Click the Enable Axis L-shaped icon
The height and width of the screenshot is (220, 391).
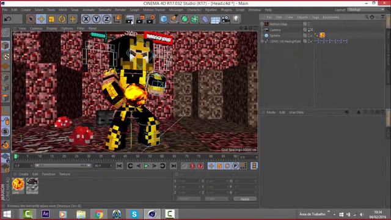pyautogui.click(x=5, y=111)
